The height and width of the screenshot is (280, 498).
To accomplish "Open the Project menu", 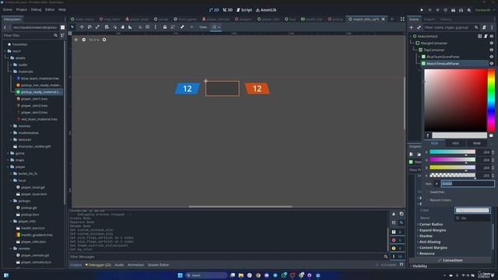I will 22,9.
